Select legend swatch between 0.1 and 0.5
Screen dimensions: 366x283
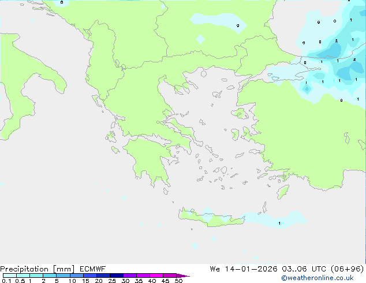tap(10, 275)
